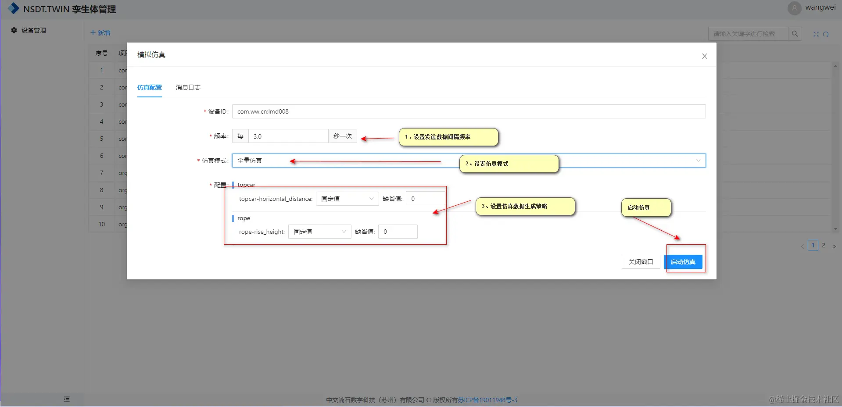
Task: Open the wangwei user avatar
Action: [794, 8]
